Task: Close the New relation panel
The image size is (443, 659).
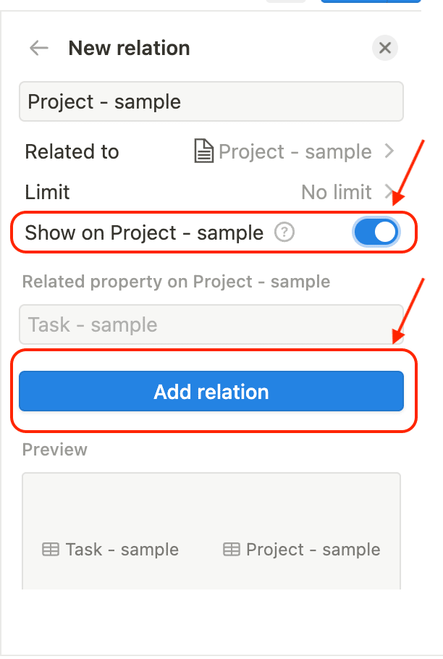Action: point(384,48)
